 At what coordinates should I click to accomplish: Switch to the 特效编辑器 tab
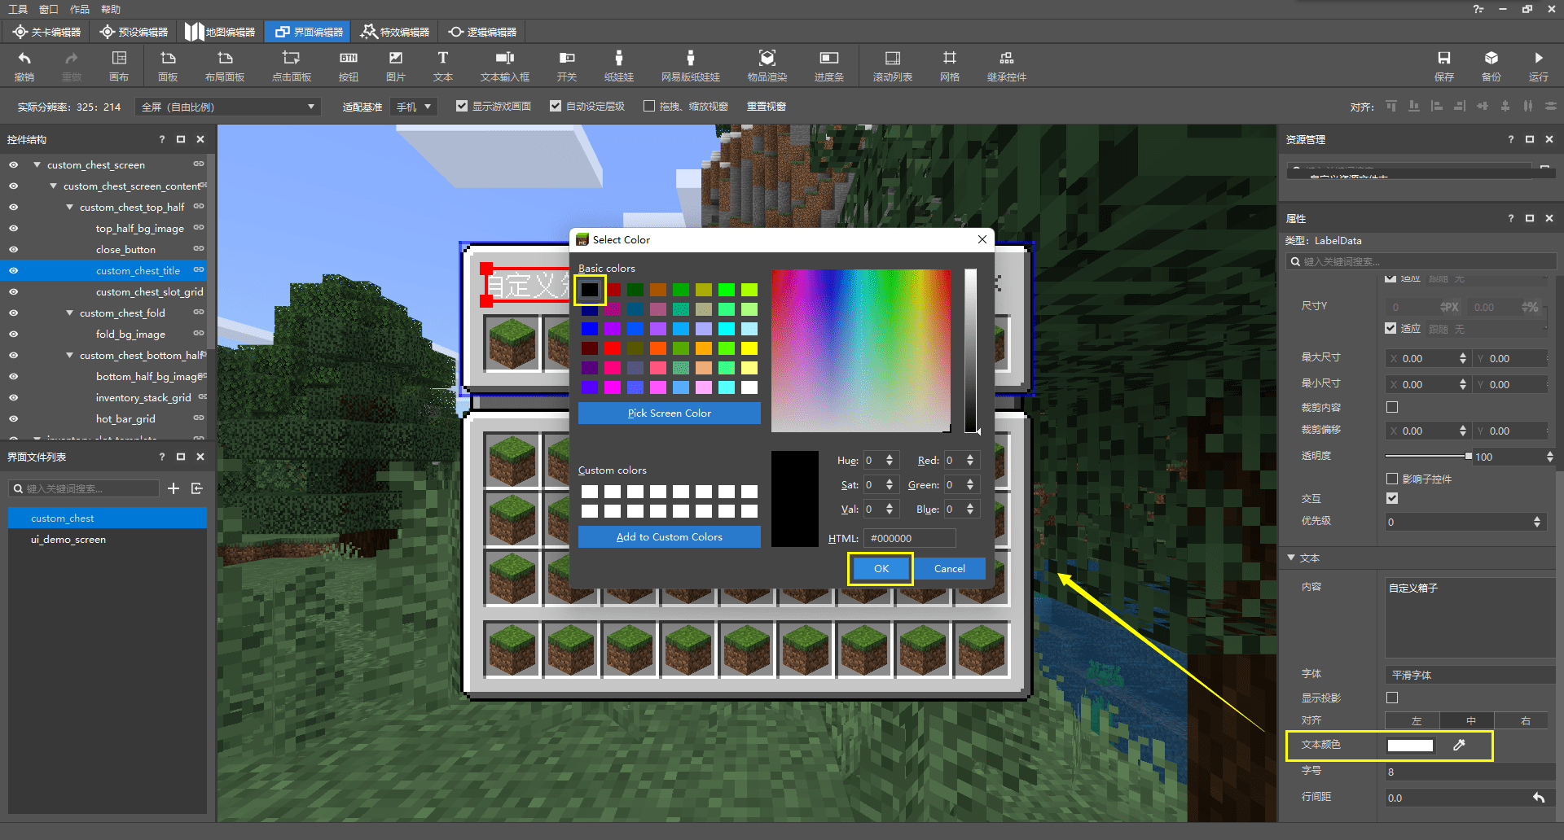pyautogui.click(x=396, y=32)
